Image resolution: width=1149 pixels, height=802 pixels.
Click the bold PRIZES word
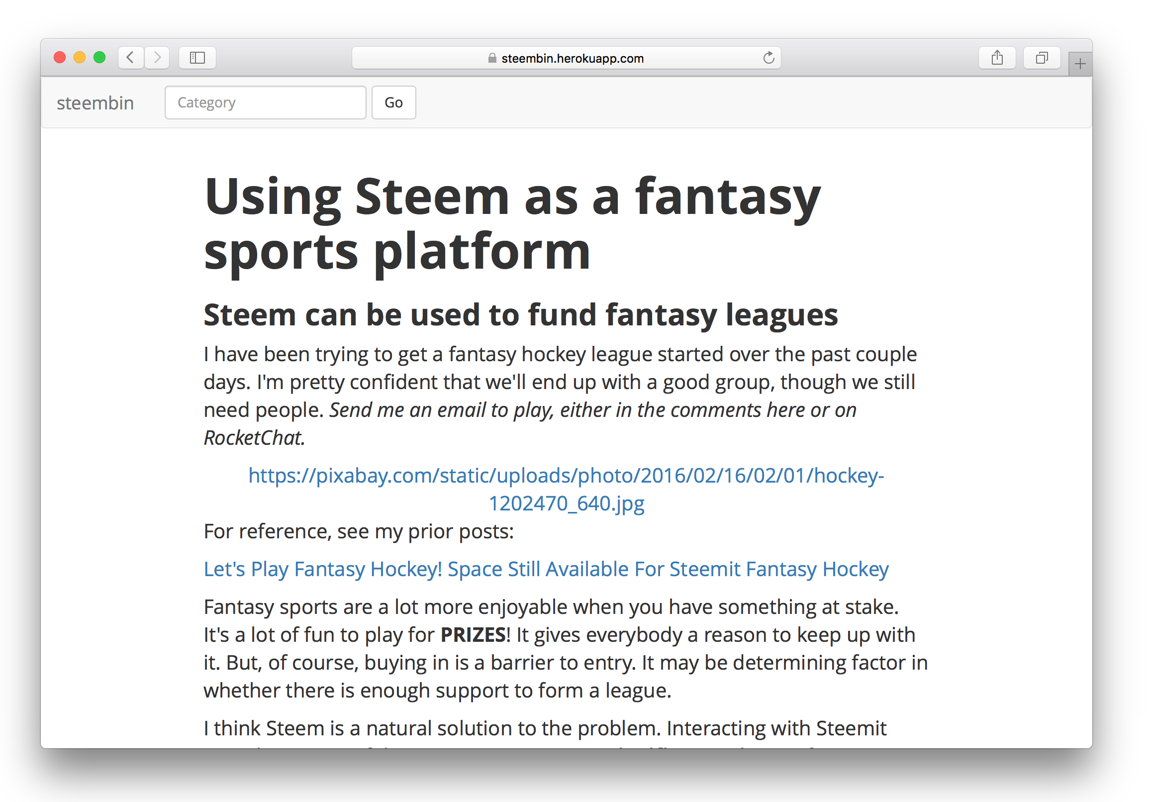[x=473, y=635]
